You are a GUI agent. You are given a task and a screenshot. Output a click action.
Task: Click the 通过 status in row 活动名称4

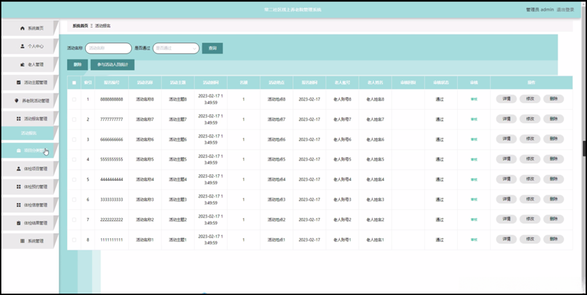tap(440, 180)
